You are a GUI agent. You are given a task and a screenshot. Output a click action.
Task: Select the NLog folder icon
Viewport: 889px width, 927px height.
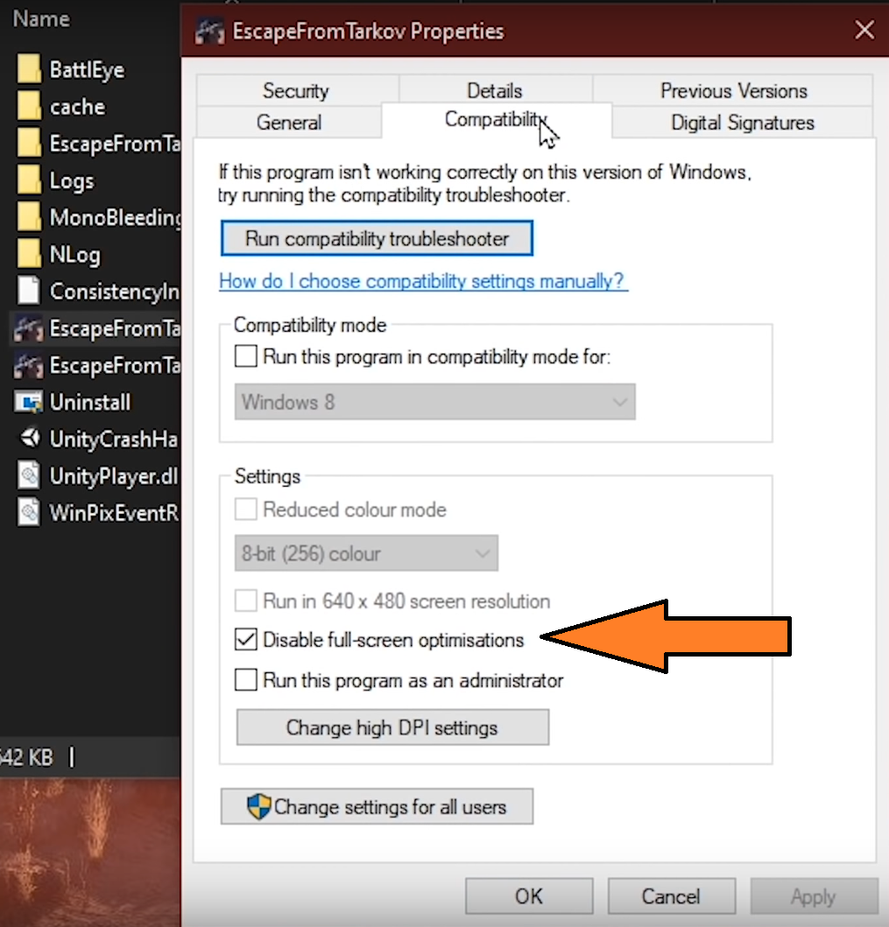pos(29,254)
